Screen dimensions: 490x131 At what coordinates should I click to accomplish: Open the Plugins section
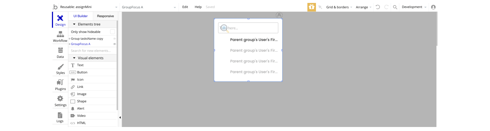(60, 85)
